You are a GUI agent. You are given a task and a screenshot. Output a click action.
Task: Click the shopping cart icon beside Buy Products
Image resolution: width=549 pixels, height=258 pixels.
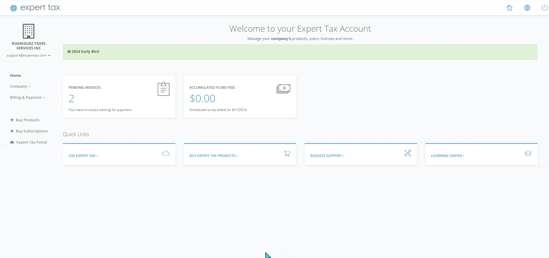[x=12, y=120]
